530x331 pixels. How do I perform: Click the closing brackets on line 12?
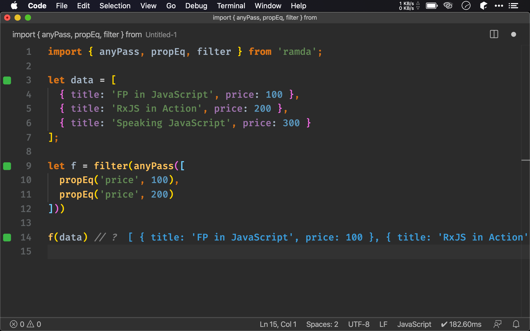pos(56,208)
